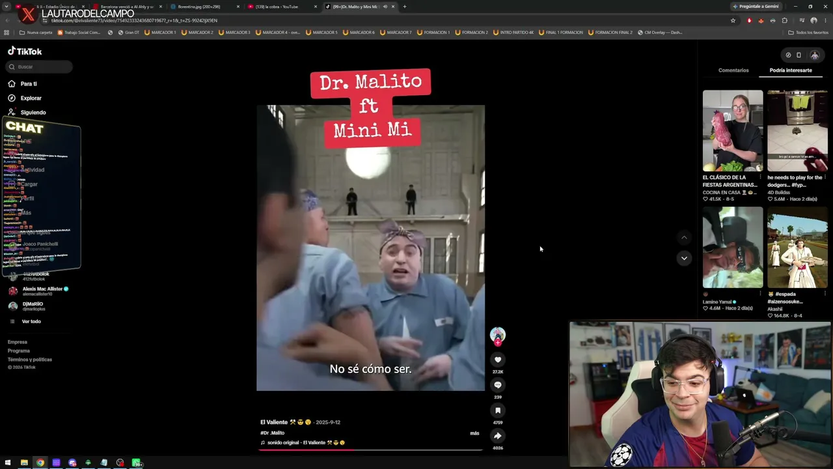Open the Gran DT bookmark
This screenshot has width=833, height=469.
click(128, 33)
